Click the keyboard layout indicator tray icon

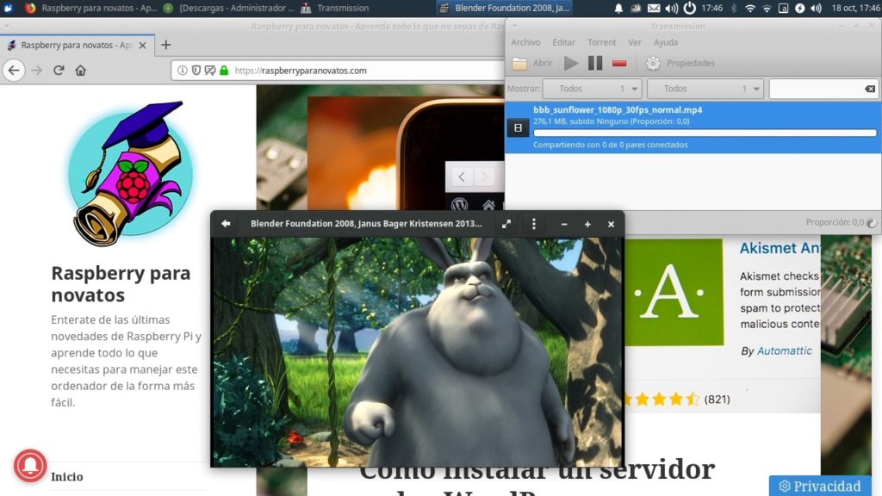783,8
